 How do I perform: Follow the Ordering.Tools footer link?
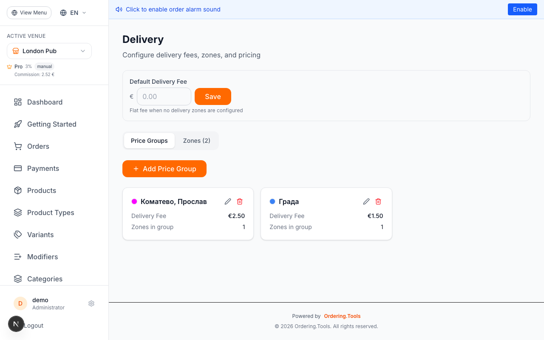pos(342,316)
